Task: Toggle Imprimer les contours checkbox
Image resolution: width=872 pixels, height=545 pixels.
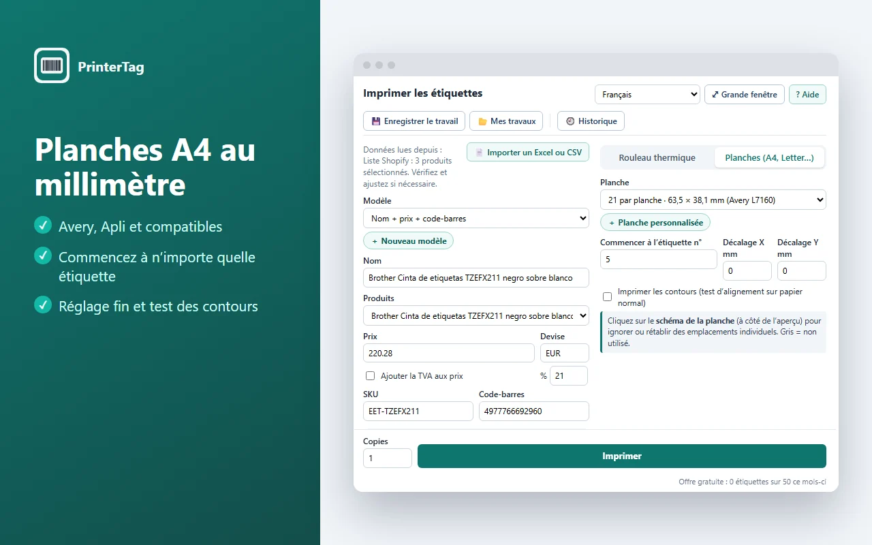Action: tap(608, 297)
